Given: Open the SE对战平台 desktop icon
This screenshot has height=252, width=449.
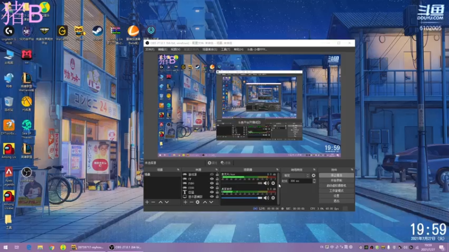Looking at the screenshot, I should 26,34.
